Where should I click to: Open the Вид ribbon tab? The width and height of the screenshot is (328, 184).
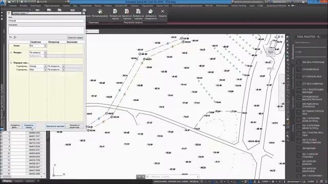(x=75, y=6)
